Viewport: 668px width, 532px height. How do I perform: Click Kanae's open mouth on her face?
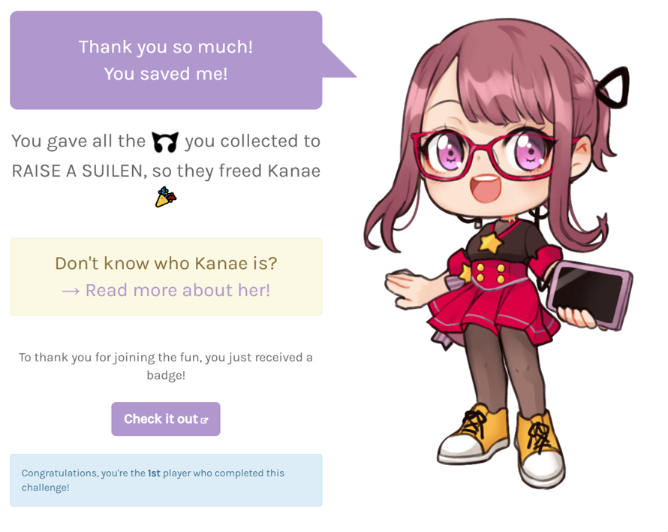[x=486, y=188]
